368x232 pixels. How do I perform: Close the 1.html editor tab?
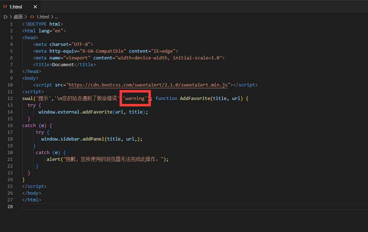[35, 7]
